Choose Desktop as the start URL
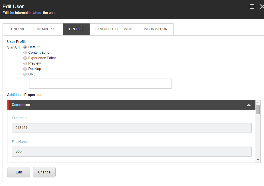The width and height of the screenshot is (264, 186). [25, 69]
